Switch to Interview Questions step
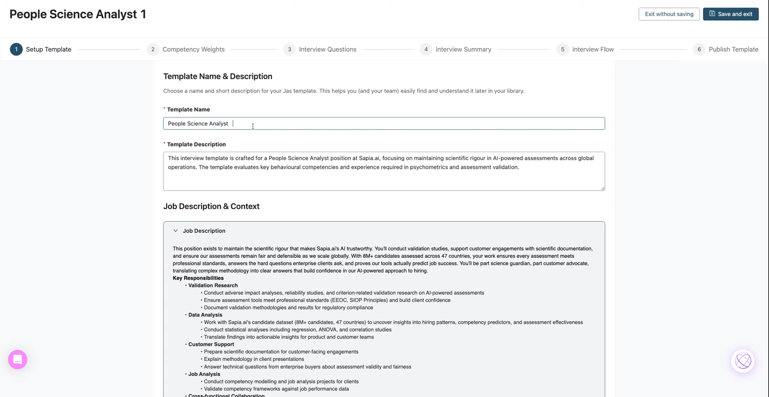The image size is (769, 397). point(327,49)
